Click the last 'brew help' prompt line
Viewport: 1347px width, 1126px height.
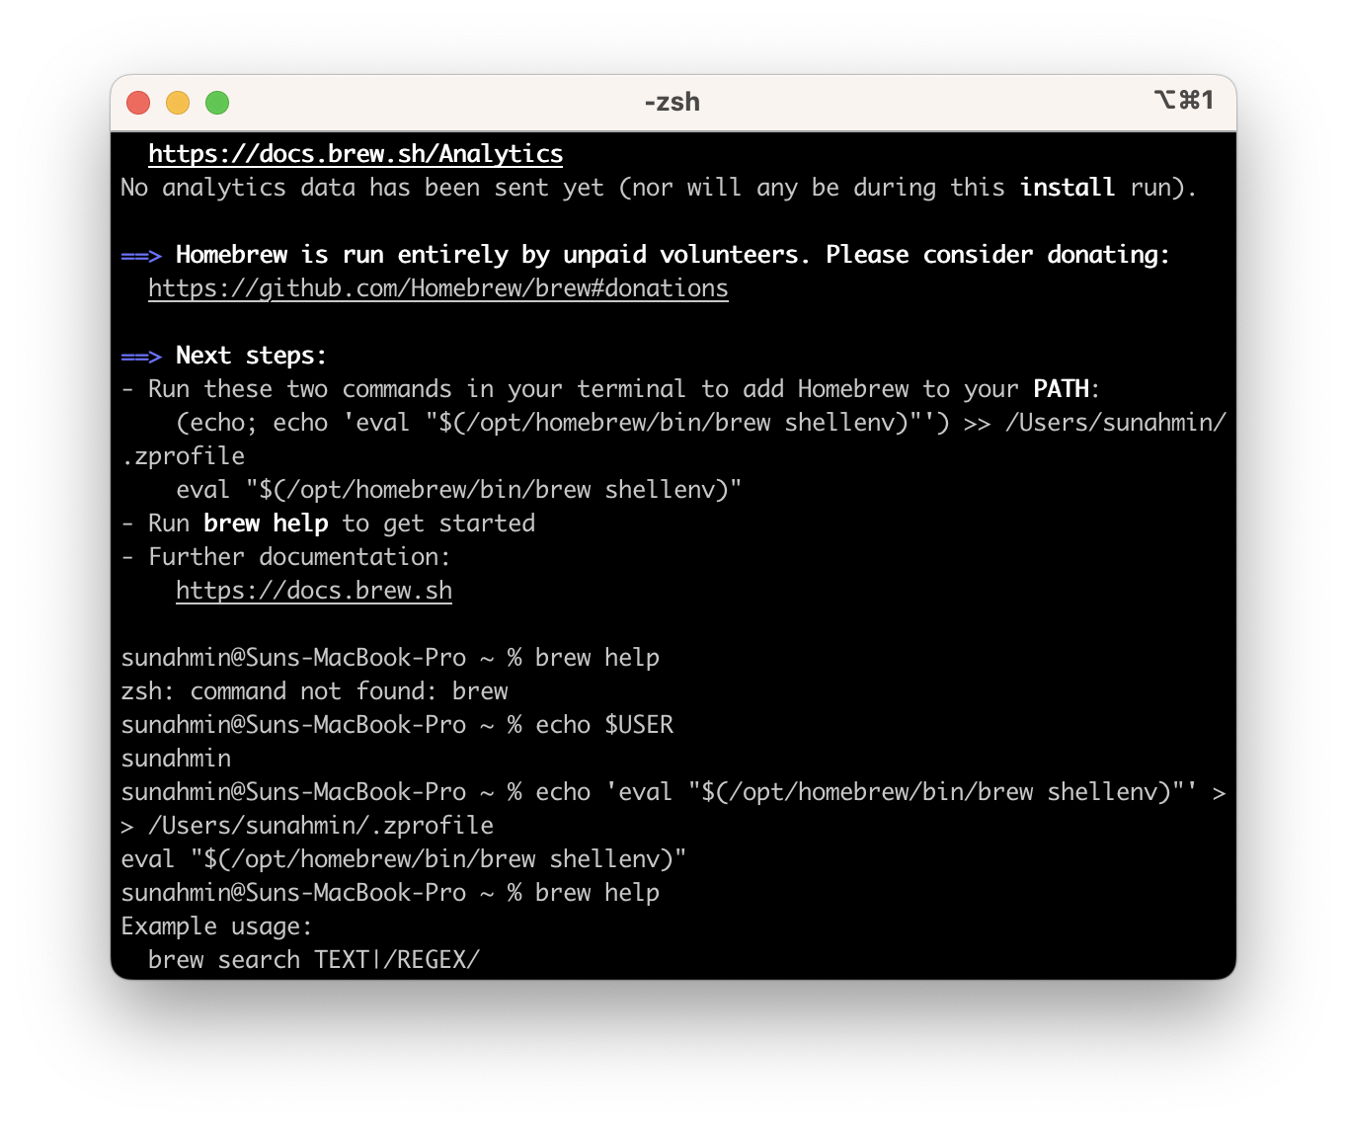coord(390,893)
